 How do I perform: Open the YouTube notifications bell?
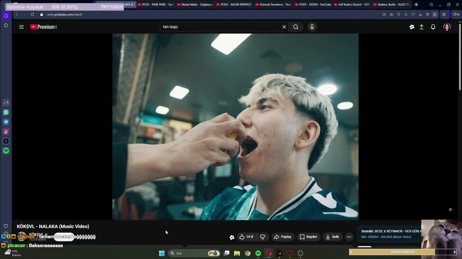click(433, 27)
